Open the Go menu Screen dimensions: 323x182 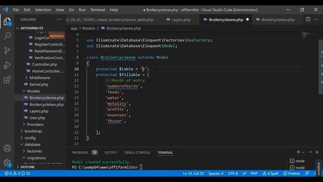pos(71,10)
